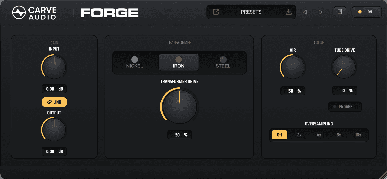Set oversampling to 4x
Image resolution: width=387 pixels, height=179 pixels.
tap(319, 135)
